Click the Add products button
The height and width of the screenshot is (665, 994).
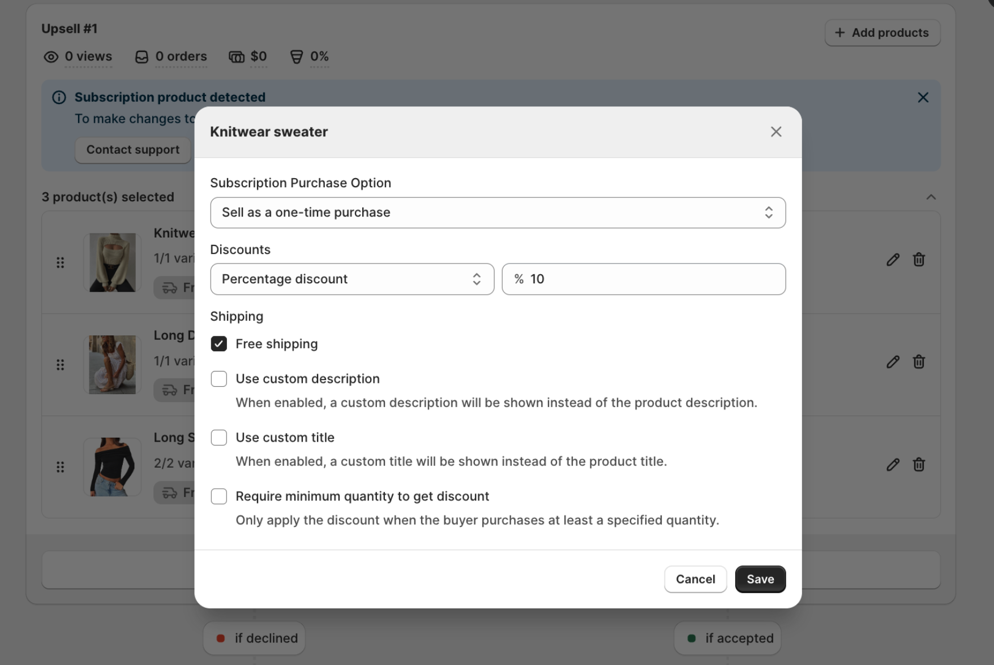pos(882,33)
